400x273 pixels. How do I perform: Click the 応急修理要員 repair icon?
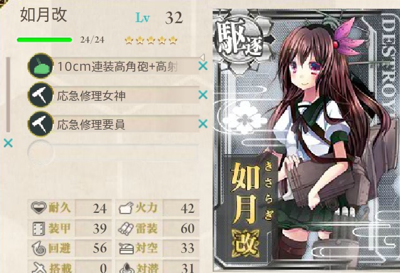tap(41, 124)
